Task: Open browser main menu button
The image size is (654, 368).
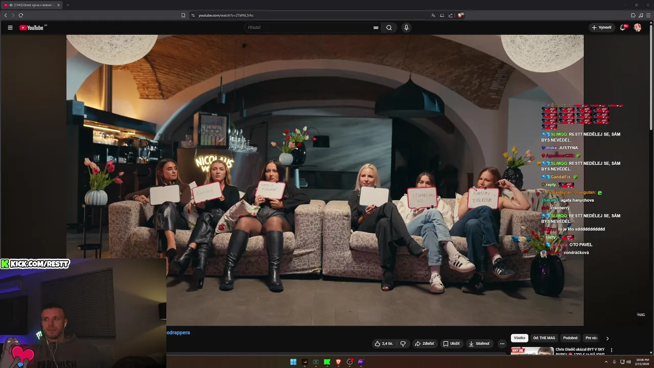Action: click(x=648, y=15)
